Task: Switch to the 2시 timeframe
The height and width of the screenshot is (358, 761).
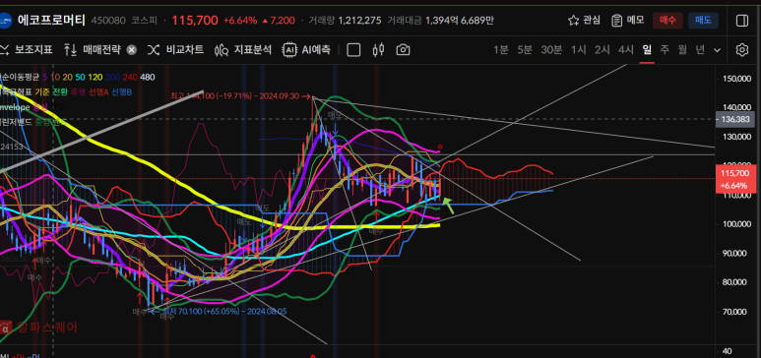Action: click(x=602, y=49)
